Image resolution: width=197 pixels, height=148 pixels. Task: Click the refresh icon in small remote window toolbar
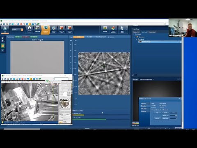point(11,79)
